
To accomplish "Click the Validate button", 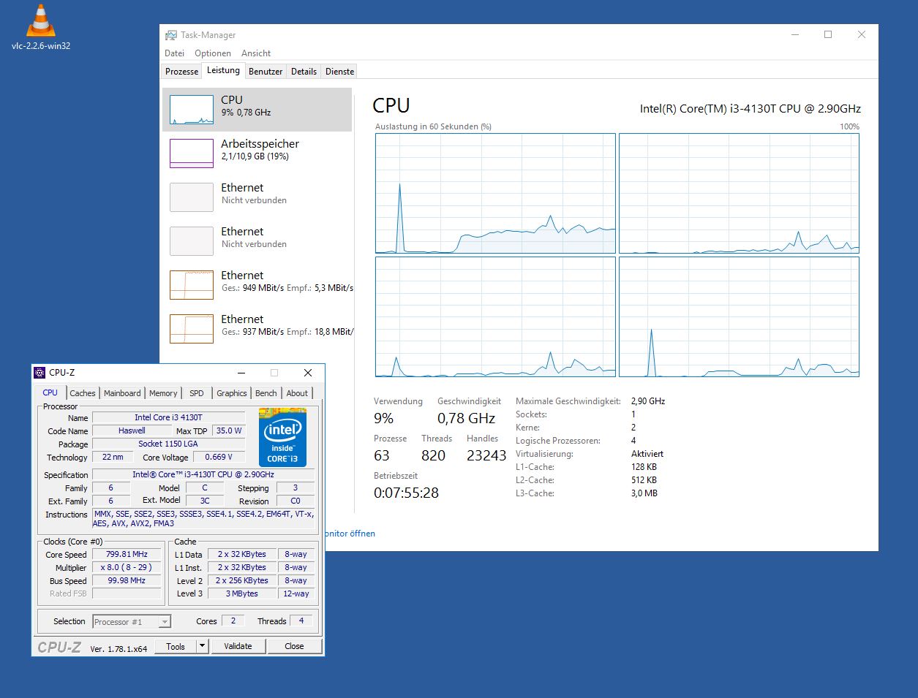I will [238, 646].
